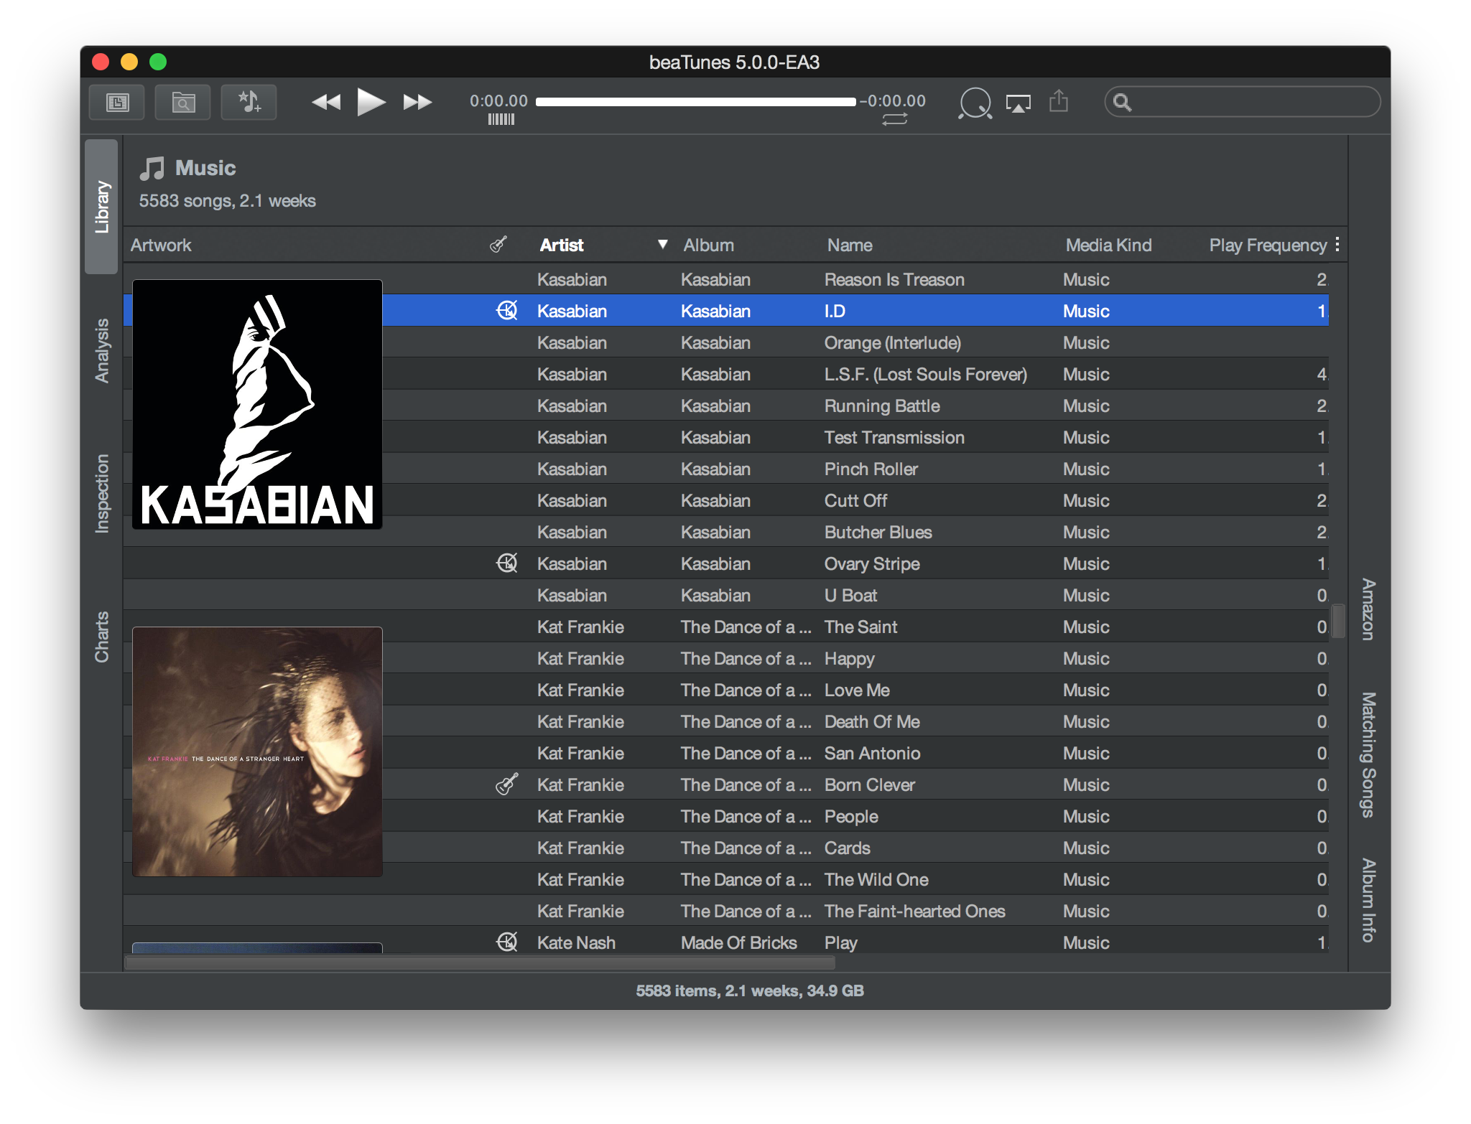
Task: Toggle the repeat mode icon
Action: [x=894, y=120]
